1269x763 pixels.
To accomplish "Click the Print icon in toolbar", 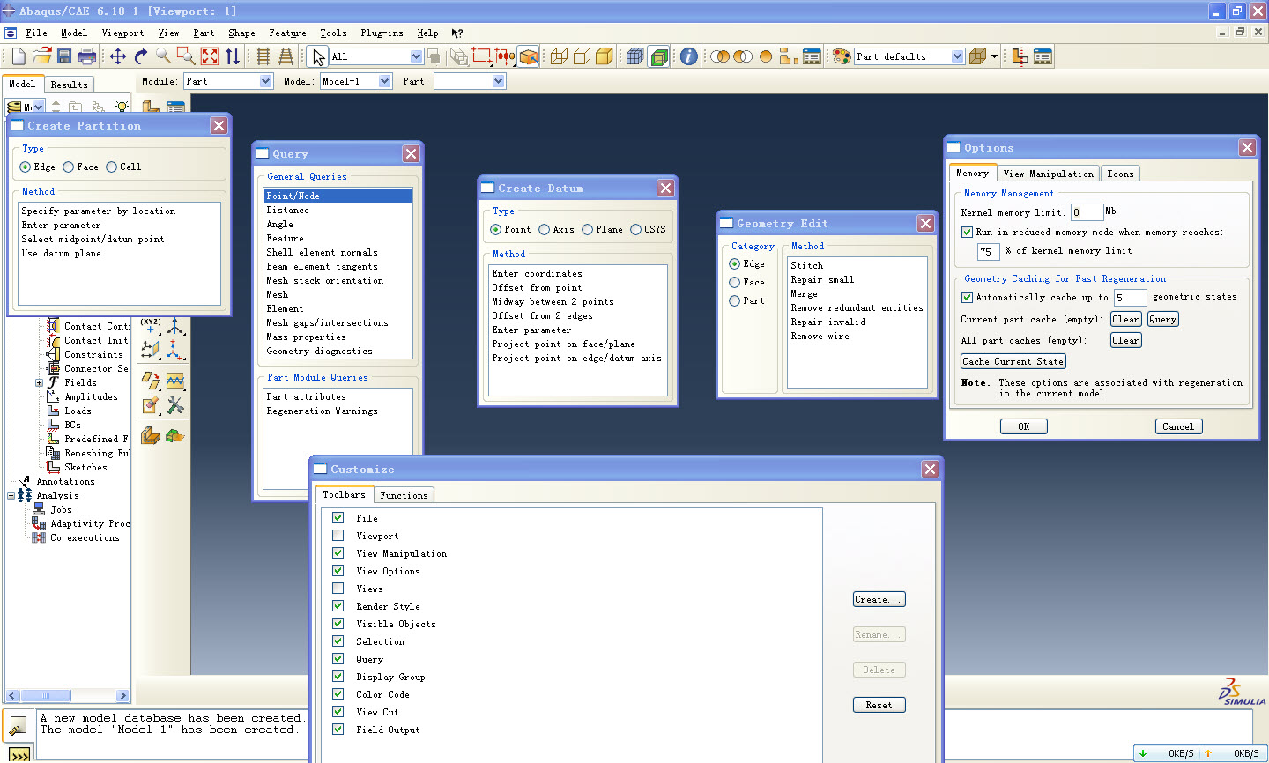I will point(87,56).
